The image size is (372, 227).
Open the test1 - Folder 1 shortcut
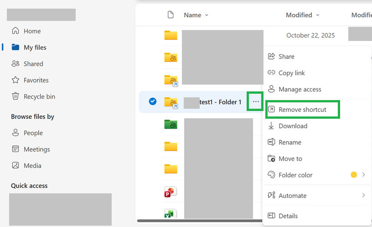click(220, 102)
